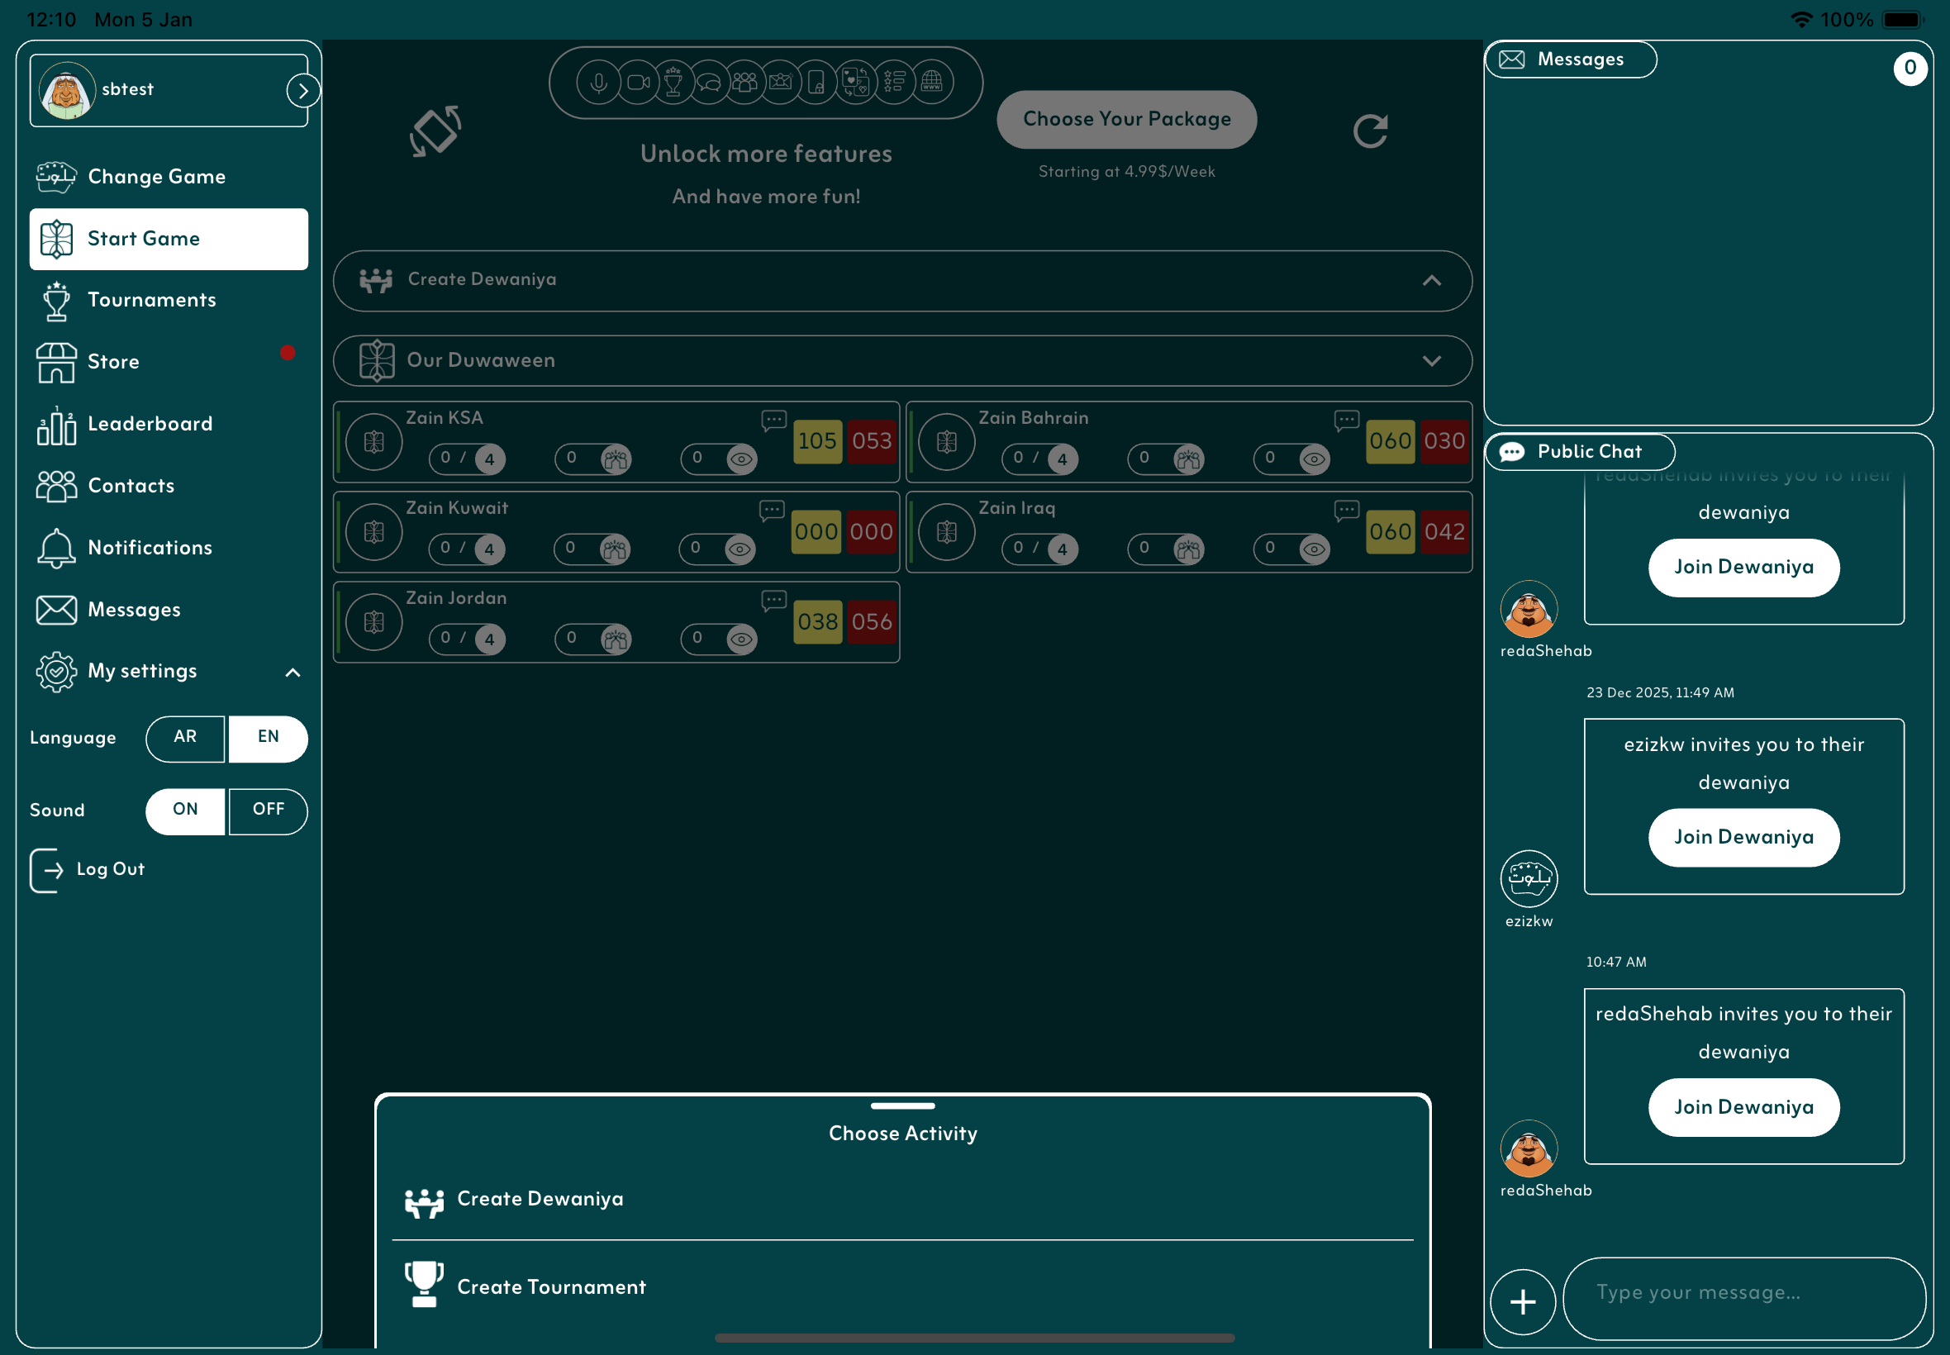The image size is (1950, 1355).
Task: Tap the rotate screen icon
Action: [435, 131]
